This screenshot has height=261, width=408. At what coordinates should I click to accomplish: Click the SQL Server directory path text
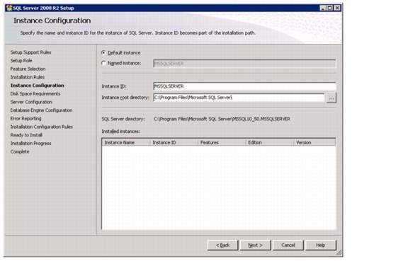tap(222, 119)
